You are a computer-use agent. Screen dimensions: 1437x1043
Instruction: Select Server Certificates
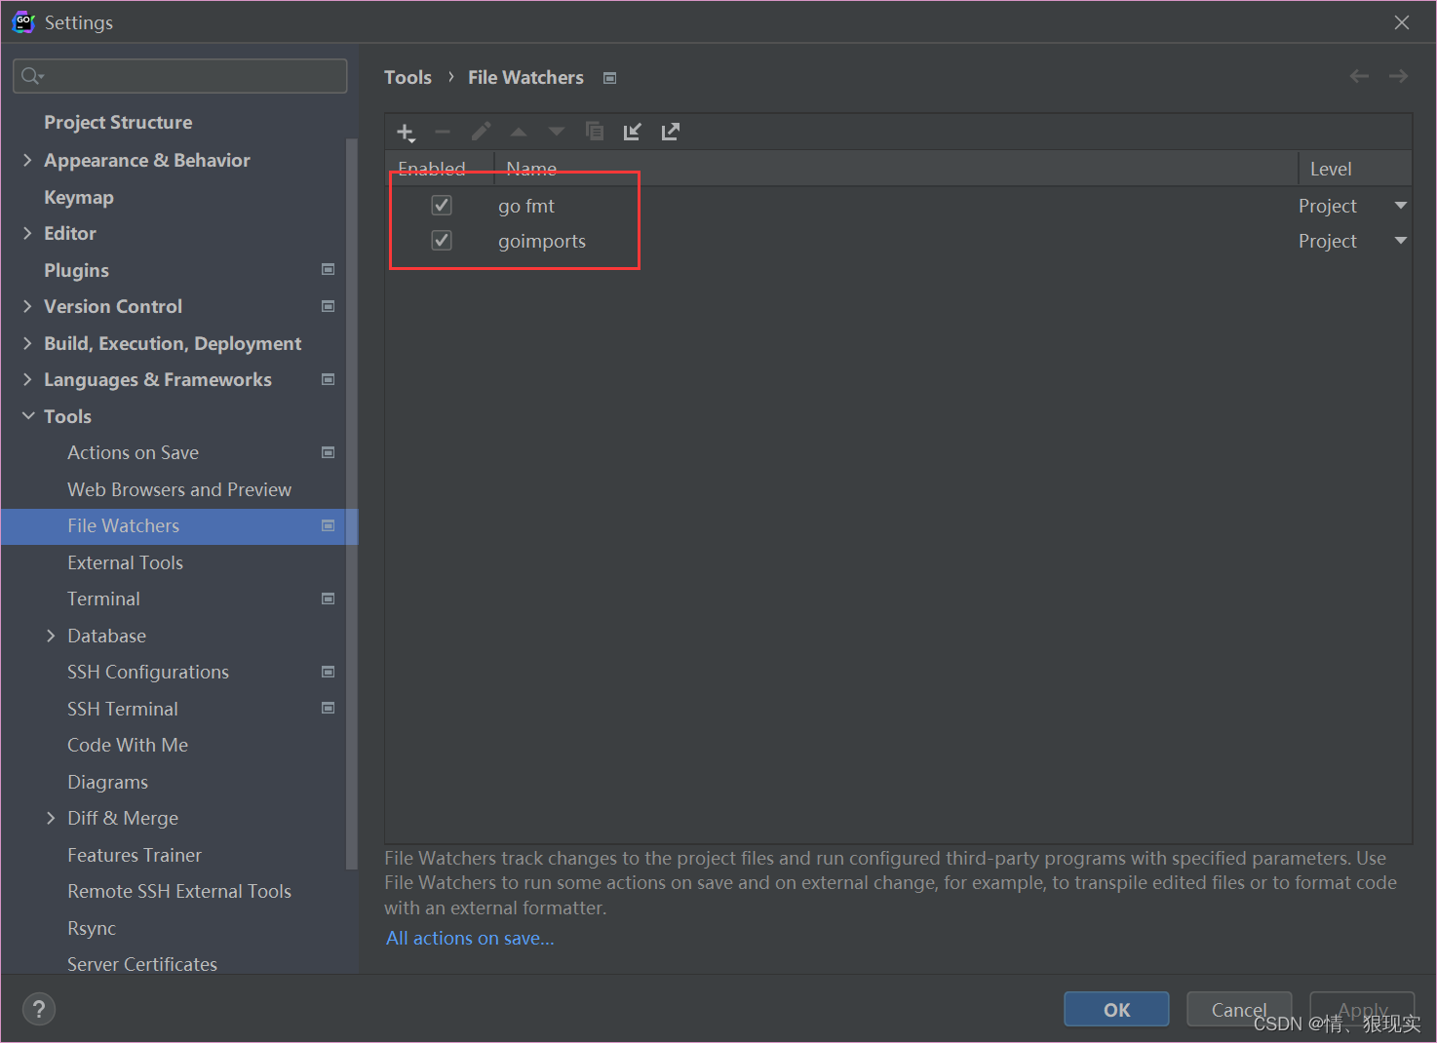tap(142, 963)
